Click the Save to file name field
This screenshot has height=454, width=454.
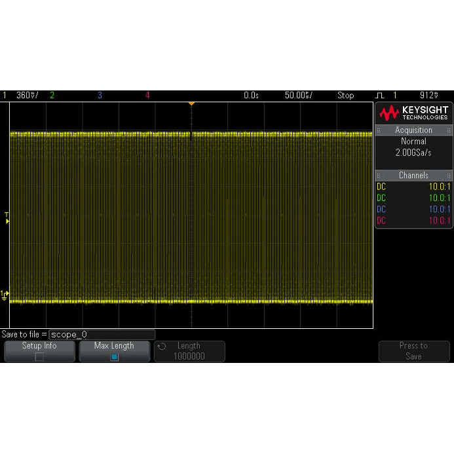click(x=102, y=334)
